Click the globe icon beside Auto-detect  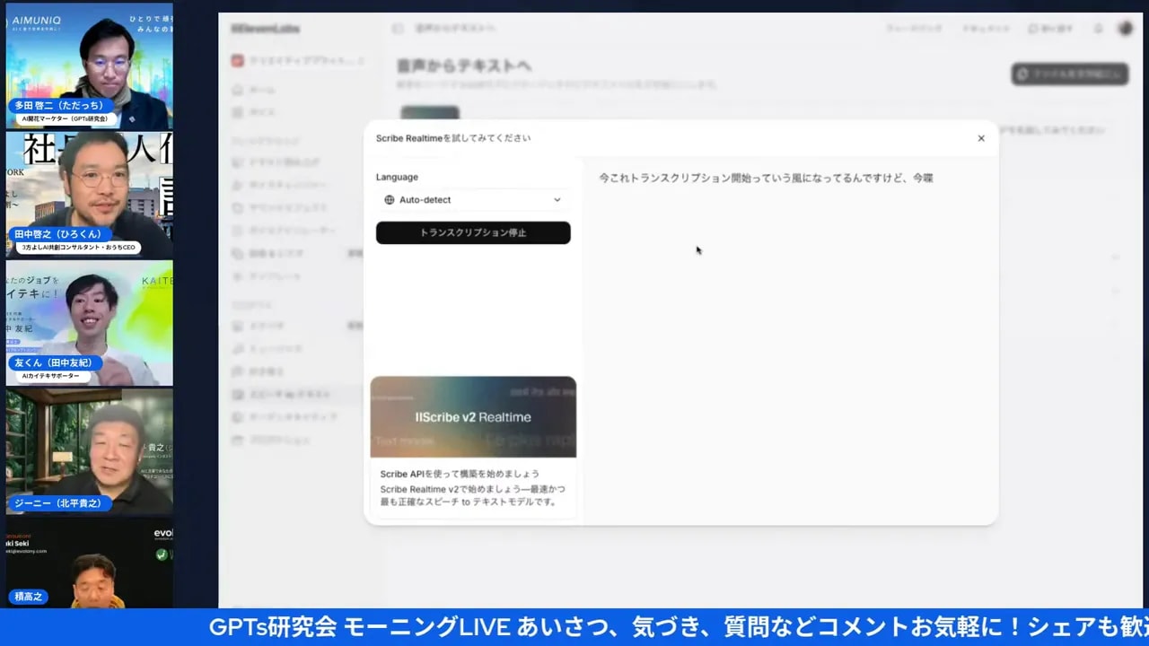coord(389,199)
